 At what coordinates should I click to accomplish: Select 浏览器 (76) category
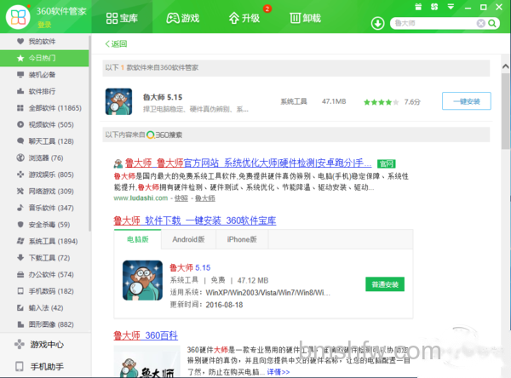(44, 157)
